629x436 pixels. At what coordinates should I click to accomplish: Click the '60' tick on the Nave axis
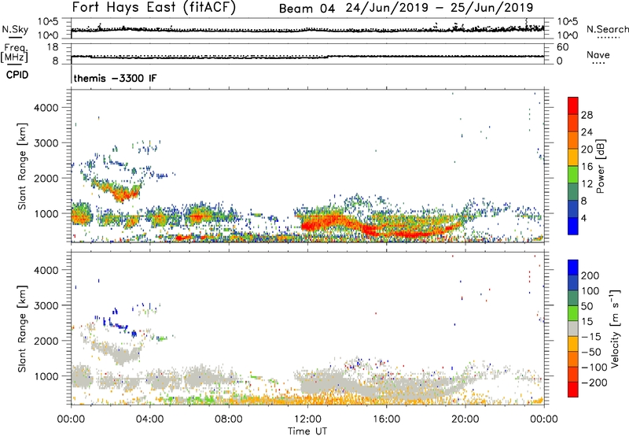coord(563,47)
